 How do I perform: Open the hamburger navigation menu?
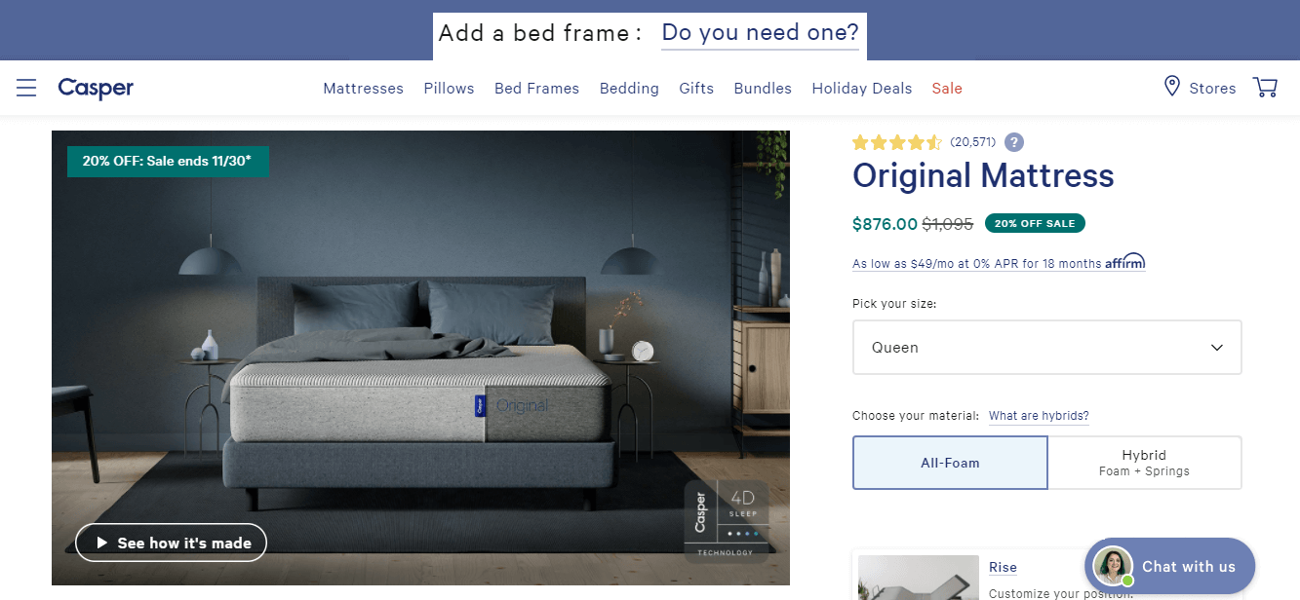[x=26, y=89]
